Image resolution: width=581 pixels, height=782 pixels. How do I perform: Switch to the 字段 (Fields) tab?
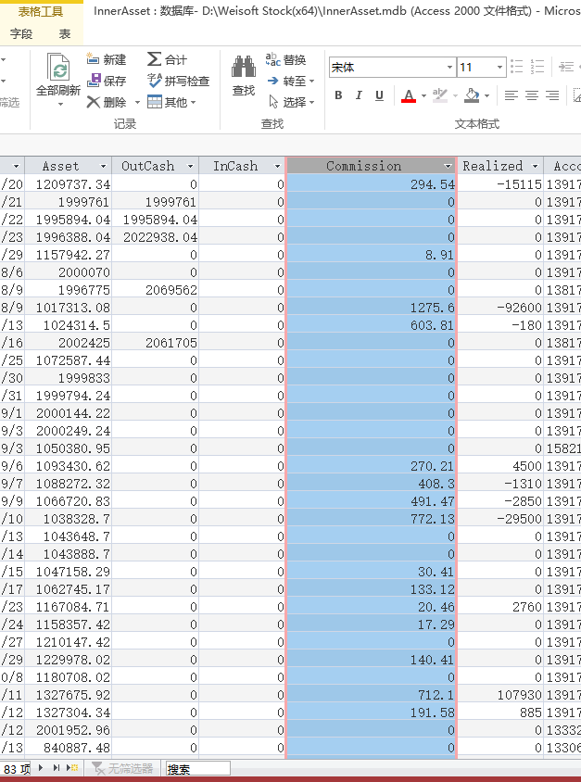pyautogui.click(x=21, y=33)
